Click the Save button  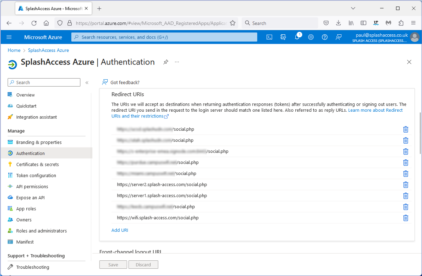pos(113,265)
